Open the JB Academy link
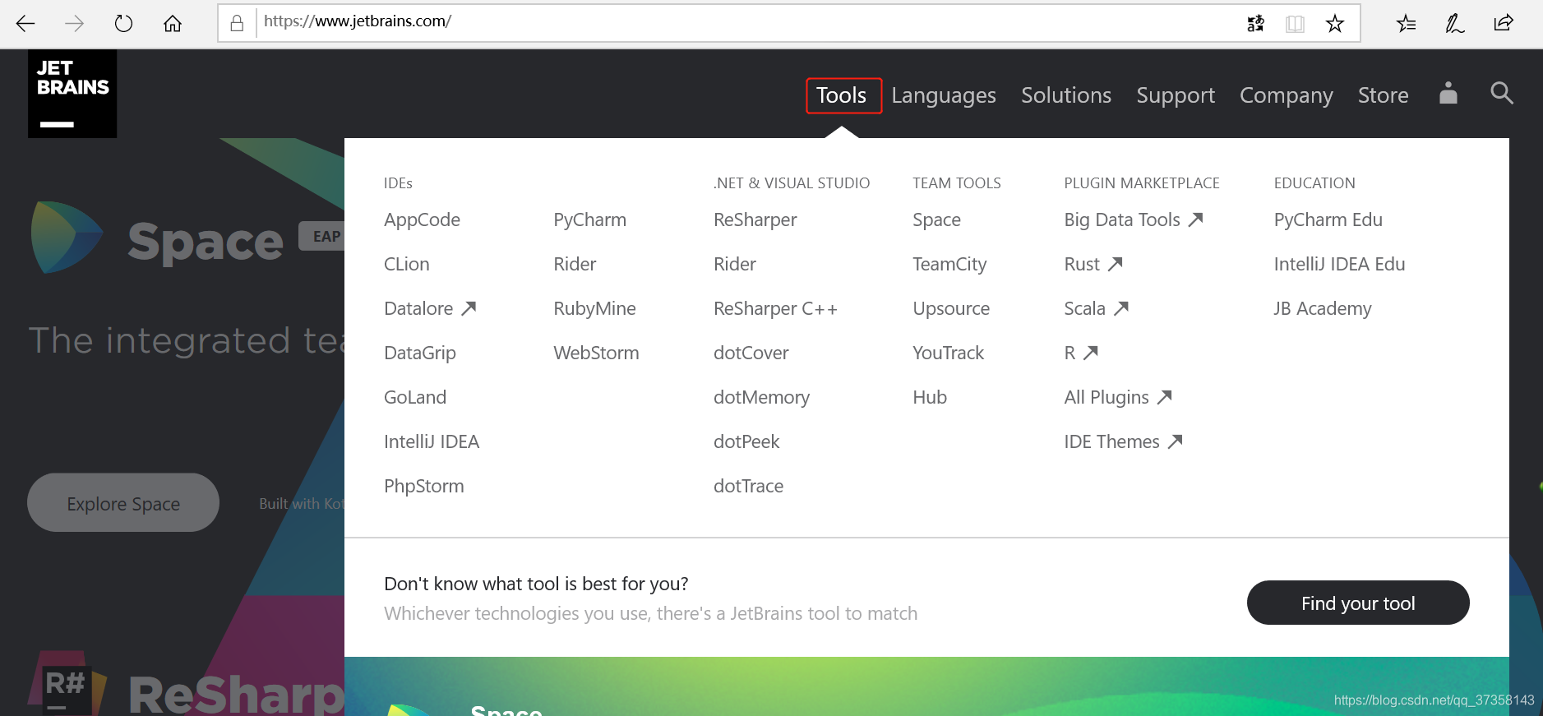Screen dimensions: 1543x716 [x=1323, y=308]
